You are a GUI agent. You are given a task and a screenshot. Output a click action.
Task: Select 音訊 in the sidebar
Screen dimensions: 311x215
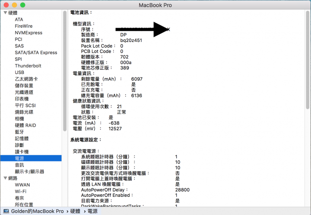[x=19, y=165]
